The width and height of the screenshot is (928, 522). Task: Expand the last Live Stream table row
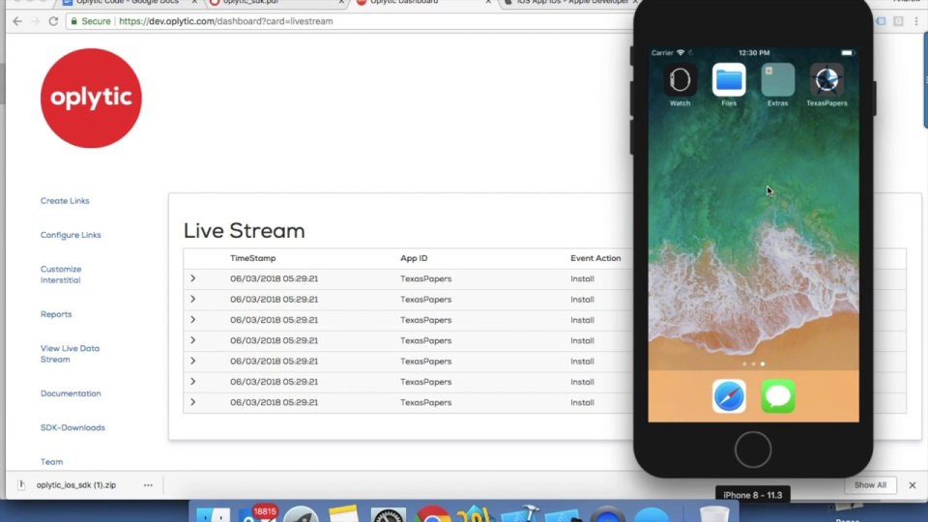pyautogui.click(x=193, y=402)
